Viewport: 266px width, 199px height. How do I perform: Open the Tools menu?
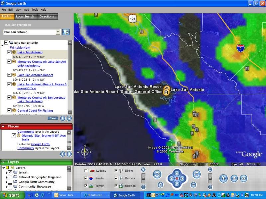tap(35, 10)
